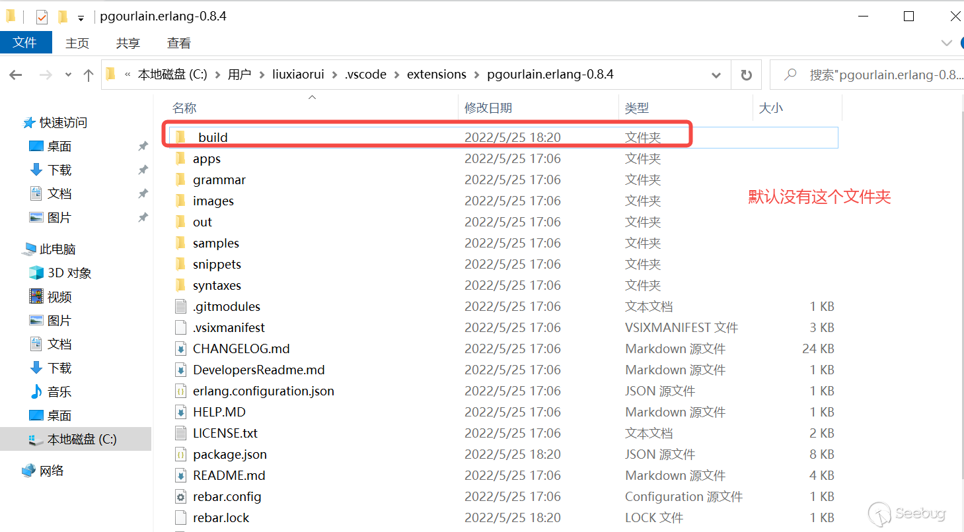Select the samples folder icon
The width and height of the screenshot is (964, 532).
click(180, 243)
